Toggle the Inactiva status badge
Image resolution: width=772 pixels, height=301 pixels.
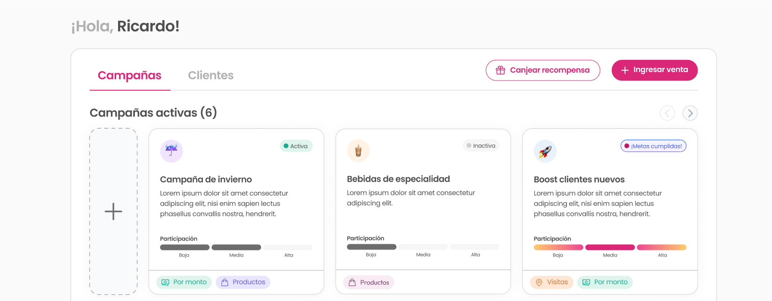[x=481, y=146]
